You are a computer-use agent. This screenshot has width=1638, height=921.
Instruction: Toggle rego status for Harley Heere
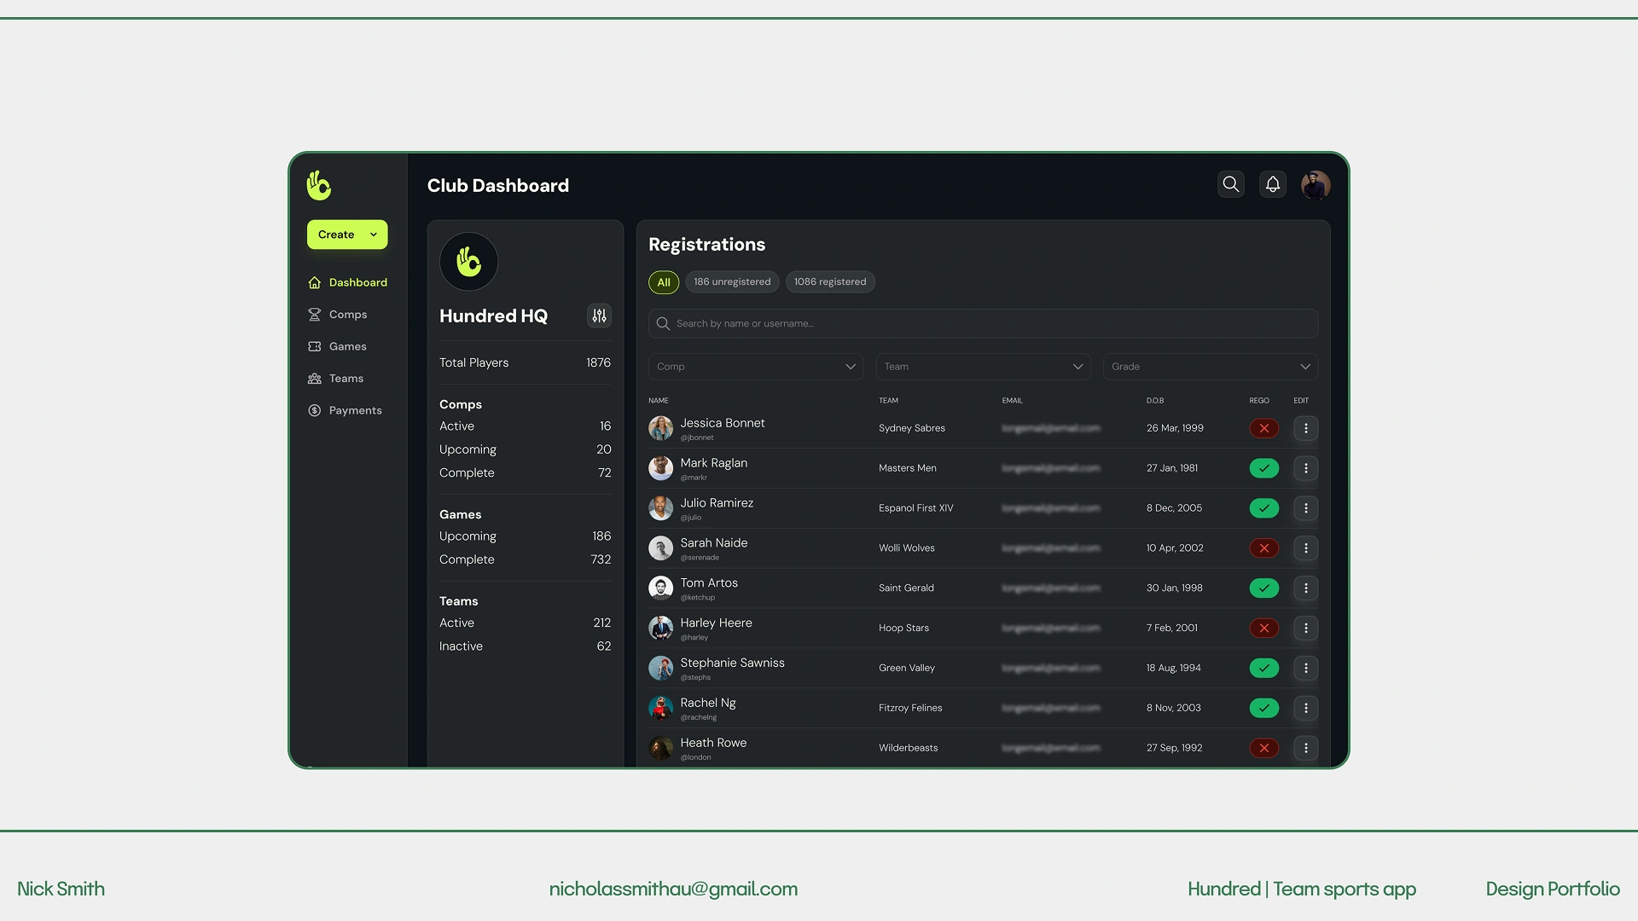1263,628
